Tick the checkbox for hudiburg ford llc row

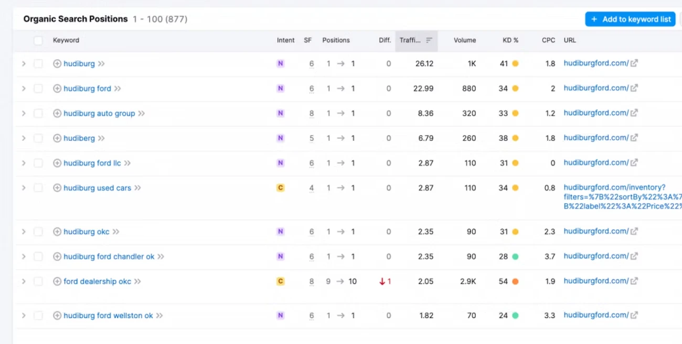[38, 163]
